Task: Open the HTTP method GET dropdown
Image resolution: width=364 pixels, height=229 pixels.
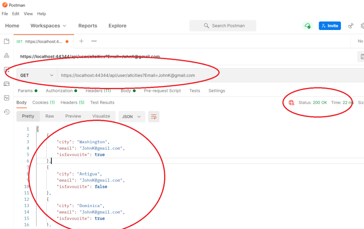Action: tap(37, 75)
